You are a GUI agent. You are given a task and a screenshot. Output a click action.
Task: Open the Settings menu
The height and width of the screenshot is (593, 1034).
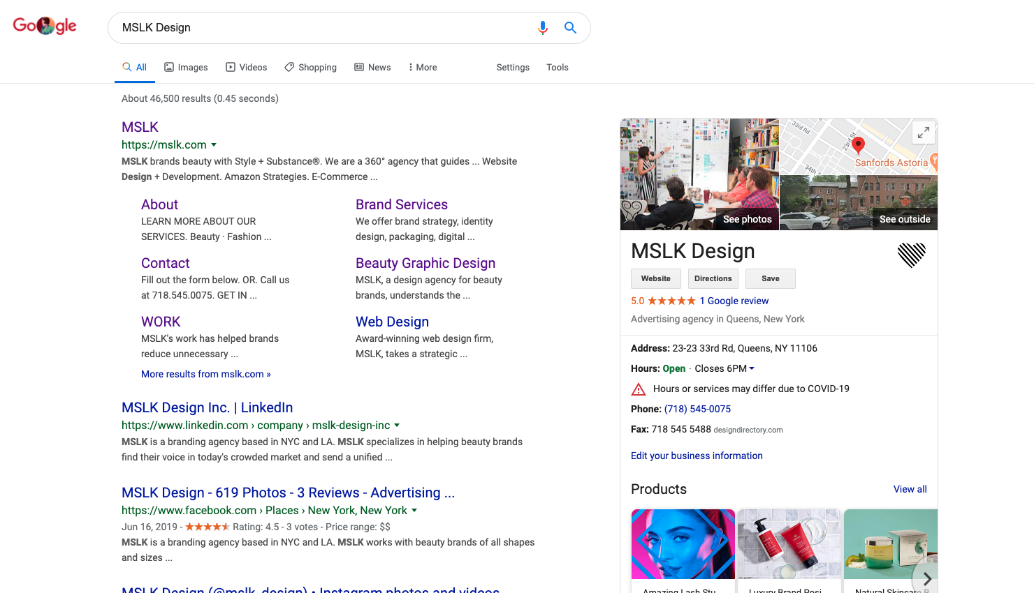513,68
